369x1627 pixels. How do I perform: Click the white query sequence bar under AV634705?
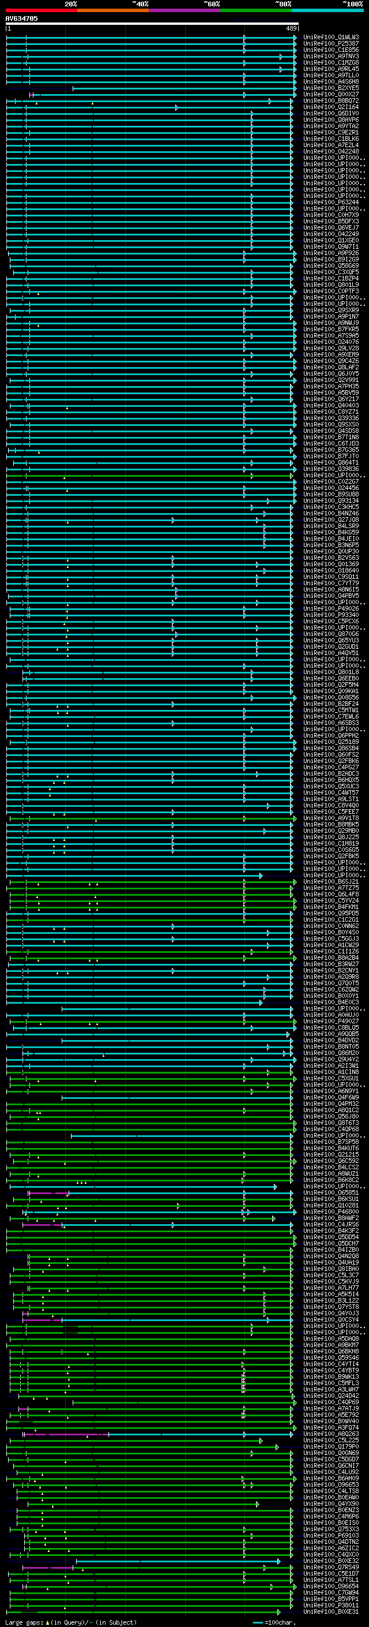[x=152, y=24]
